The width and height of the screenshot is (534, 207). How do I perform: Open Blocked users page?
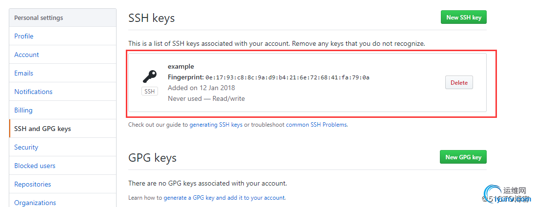(35, 166)
